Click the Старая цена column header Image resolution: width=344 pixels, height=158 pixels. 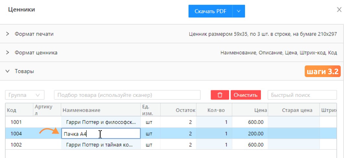click(x=294, y=110)
